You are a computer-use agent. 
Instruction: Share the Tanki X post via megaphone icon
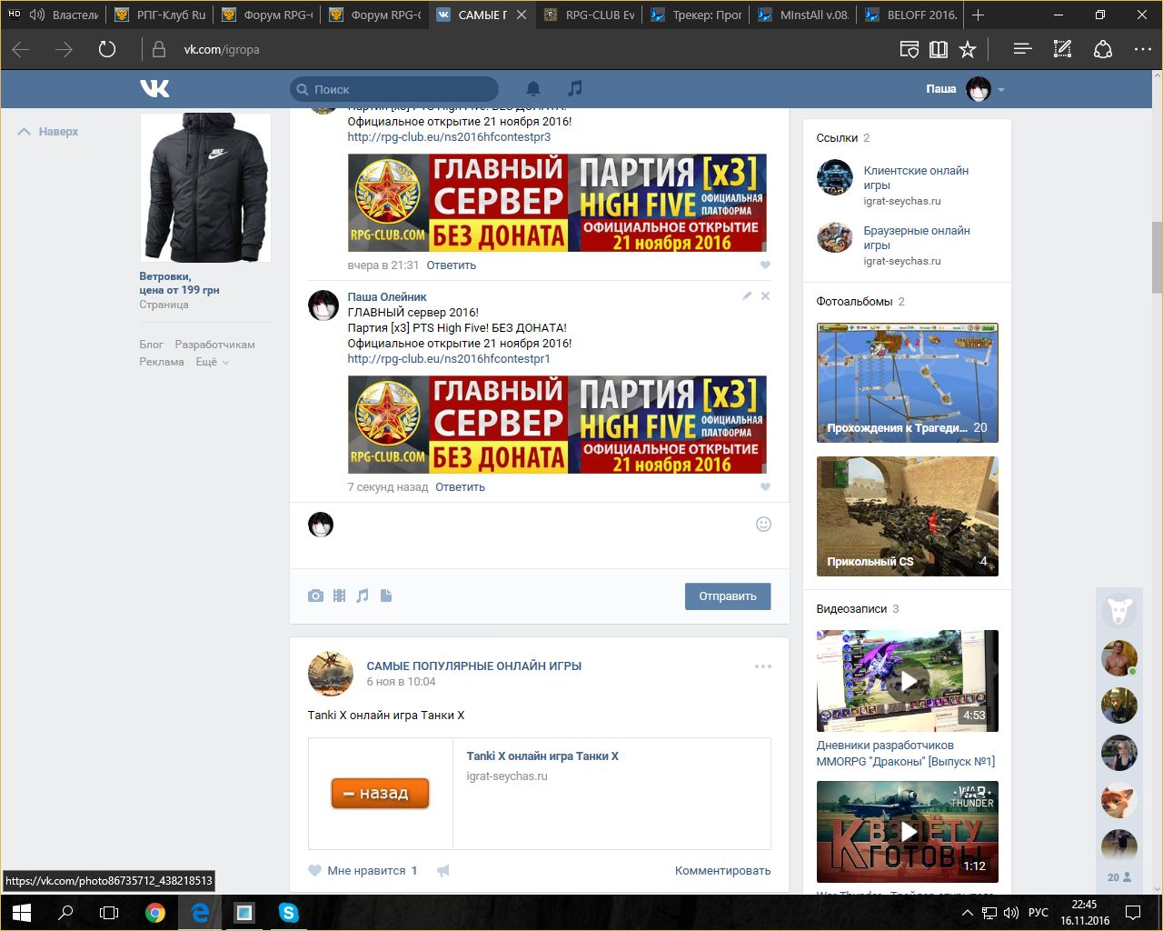pos(442,871)
